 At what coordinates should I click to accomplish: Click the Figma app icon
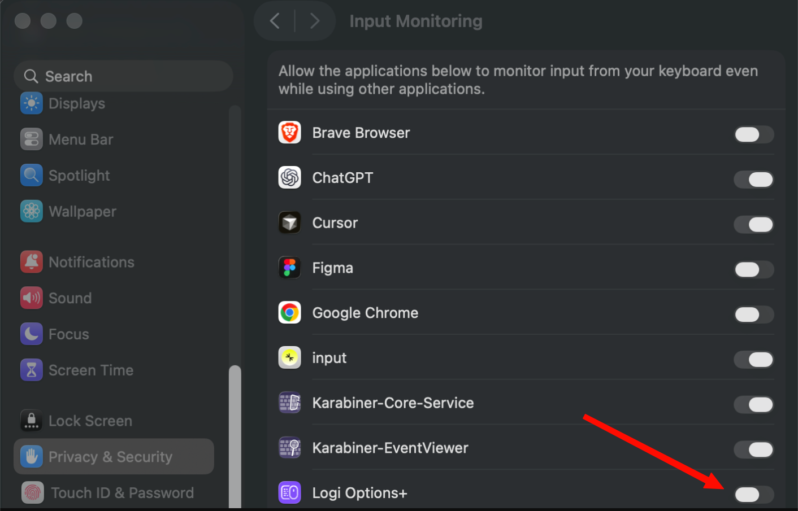[289, 268]
